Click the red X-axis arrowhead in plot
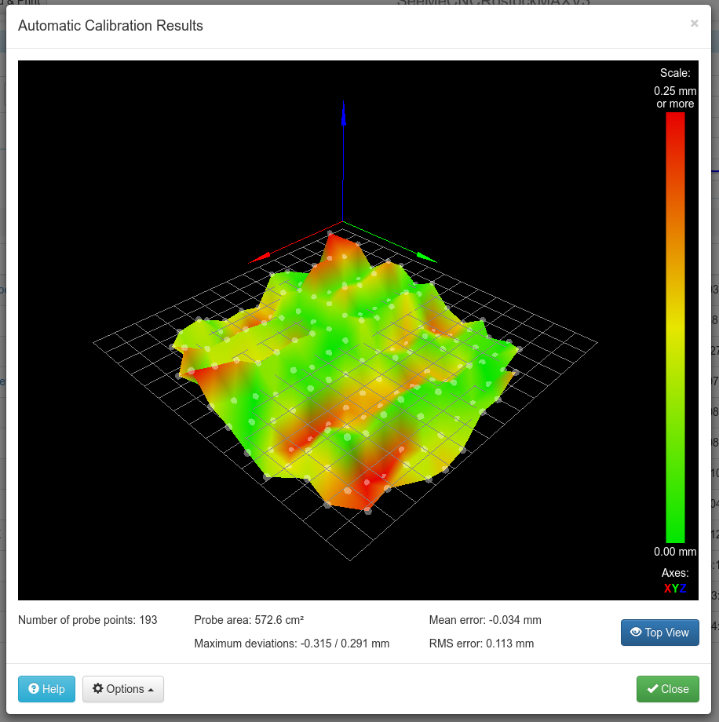Viewport: 719px width, 722px height. pos(260,257)
